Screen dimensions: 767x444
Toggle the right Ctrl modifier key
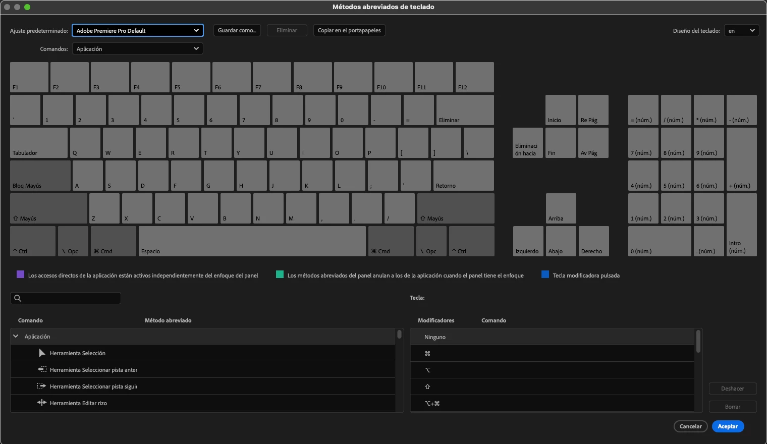pos(472,241)
